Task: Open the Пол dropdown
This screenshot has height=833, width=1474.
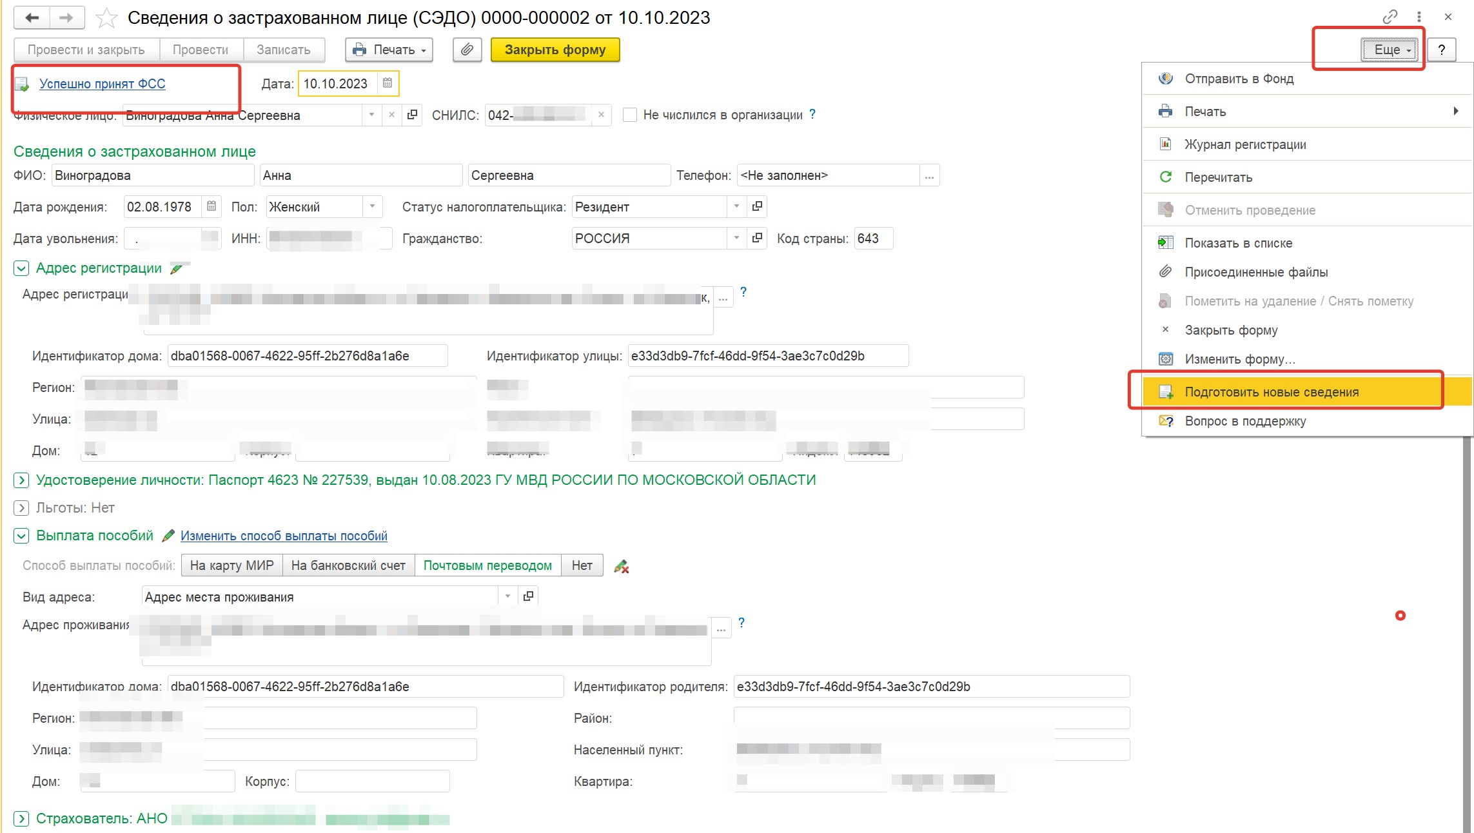Action: [372, 207]
